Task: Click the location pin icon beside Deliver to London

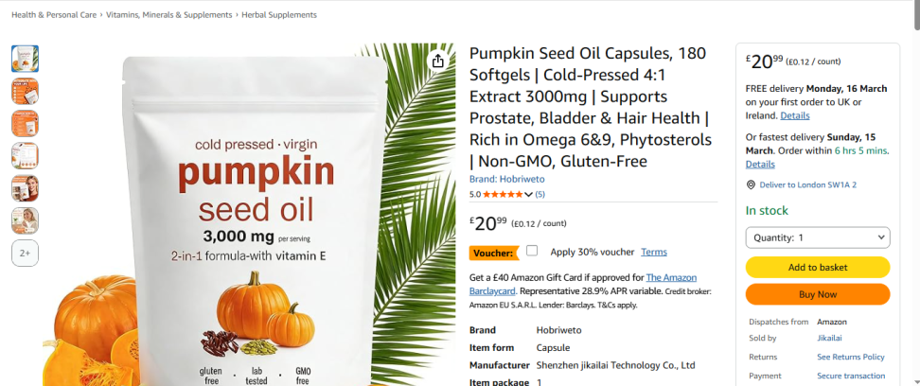Action: coord(751,184)
